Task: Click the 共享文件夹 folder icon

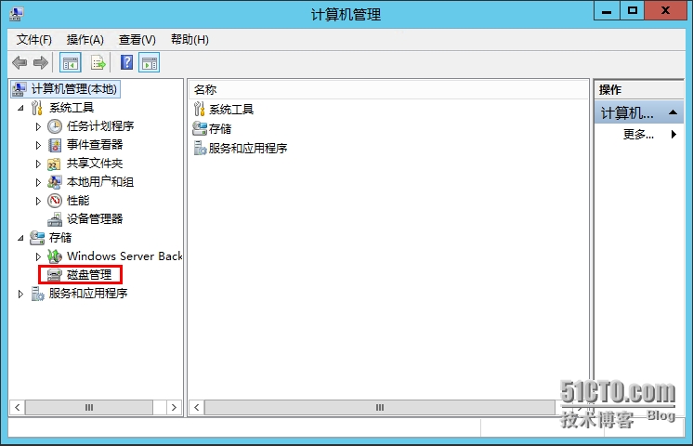Action: click(55, 164)
